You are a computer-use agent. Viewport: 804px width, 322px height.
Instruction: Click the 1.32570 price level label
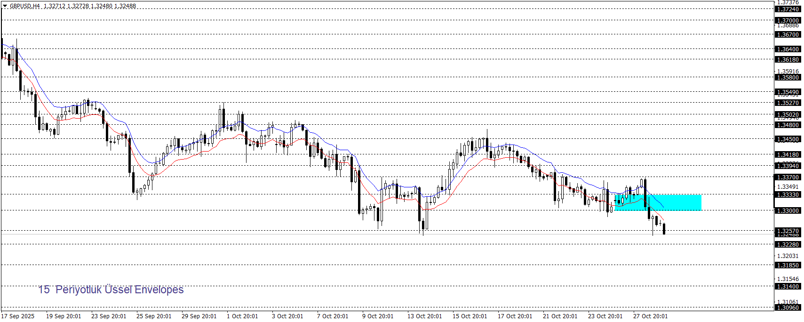click(788, 231)
